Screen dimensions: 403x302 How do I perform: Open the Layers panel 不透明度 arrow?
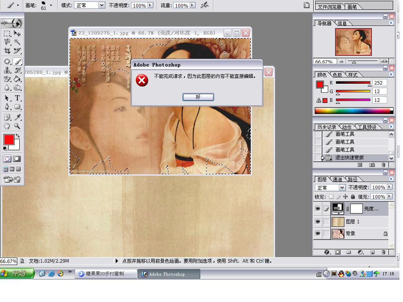390,187
